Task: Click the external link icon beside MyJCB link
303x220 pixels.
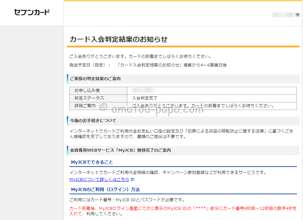Action: [132, 179]
